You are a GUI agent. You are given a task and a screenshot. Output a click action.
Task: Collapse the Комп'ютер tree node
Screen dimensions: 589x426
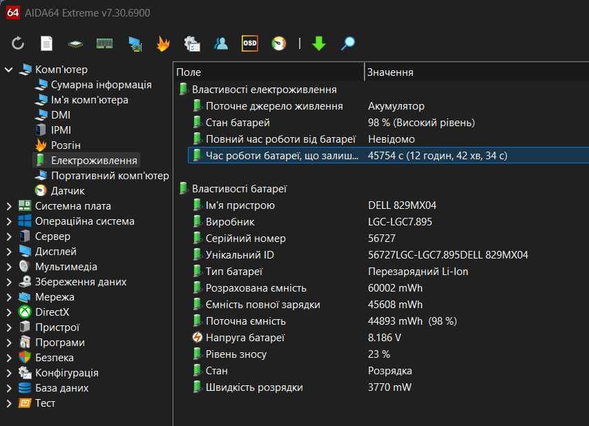pyautogui.click(x=9, y=70)
